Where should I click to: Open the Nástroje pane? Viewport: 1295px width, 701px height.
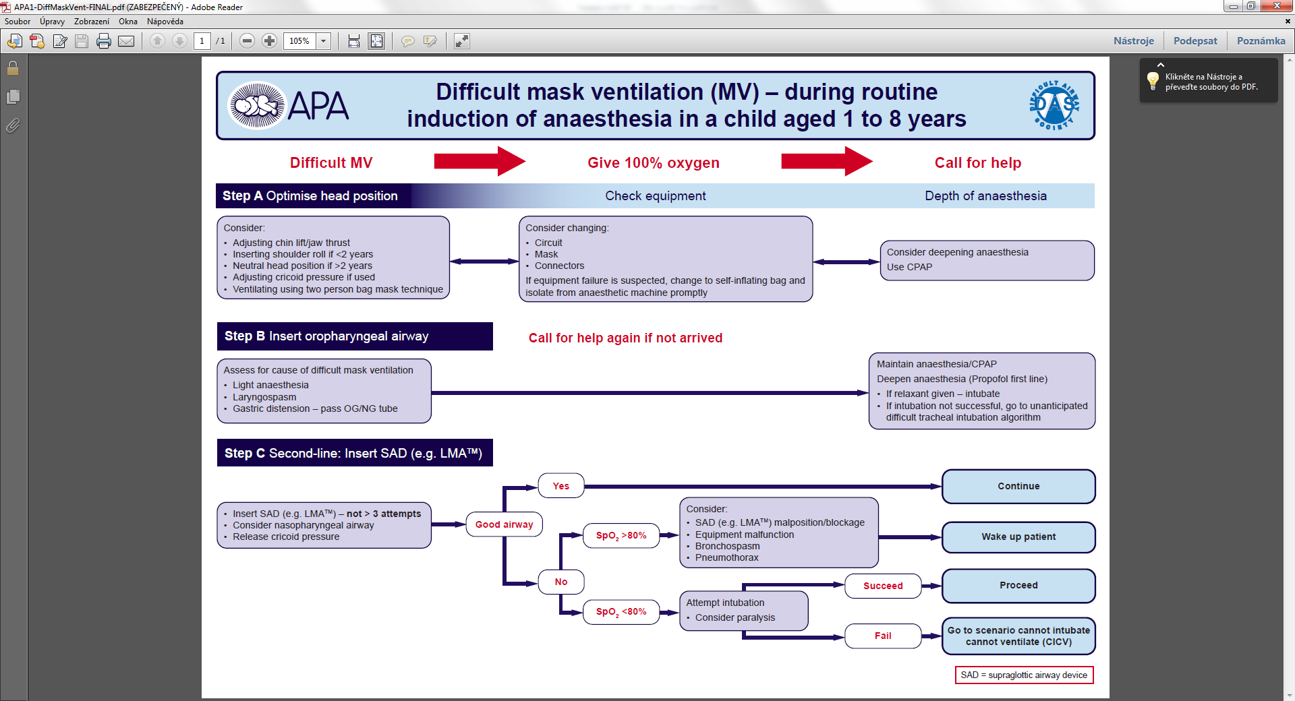tap(1134, 41)
